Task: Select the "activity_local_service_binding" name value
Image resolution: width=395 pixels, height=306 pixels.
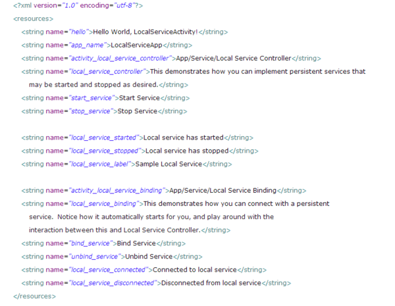Action: pos(117,190)
